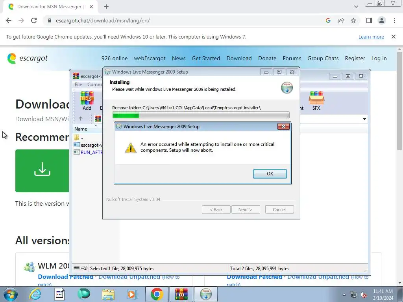
Task: Open the WinRAR File menu
Action: pyautogui.click(x=78, y=84)
